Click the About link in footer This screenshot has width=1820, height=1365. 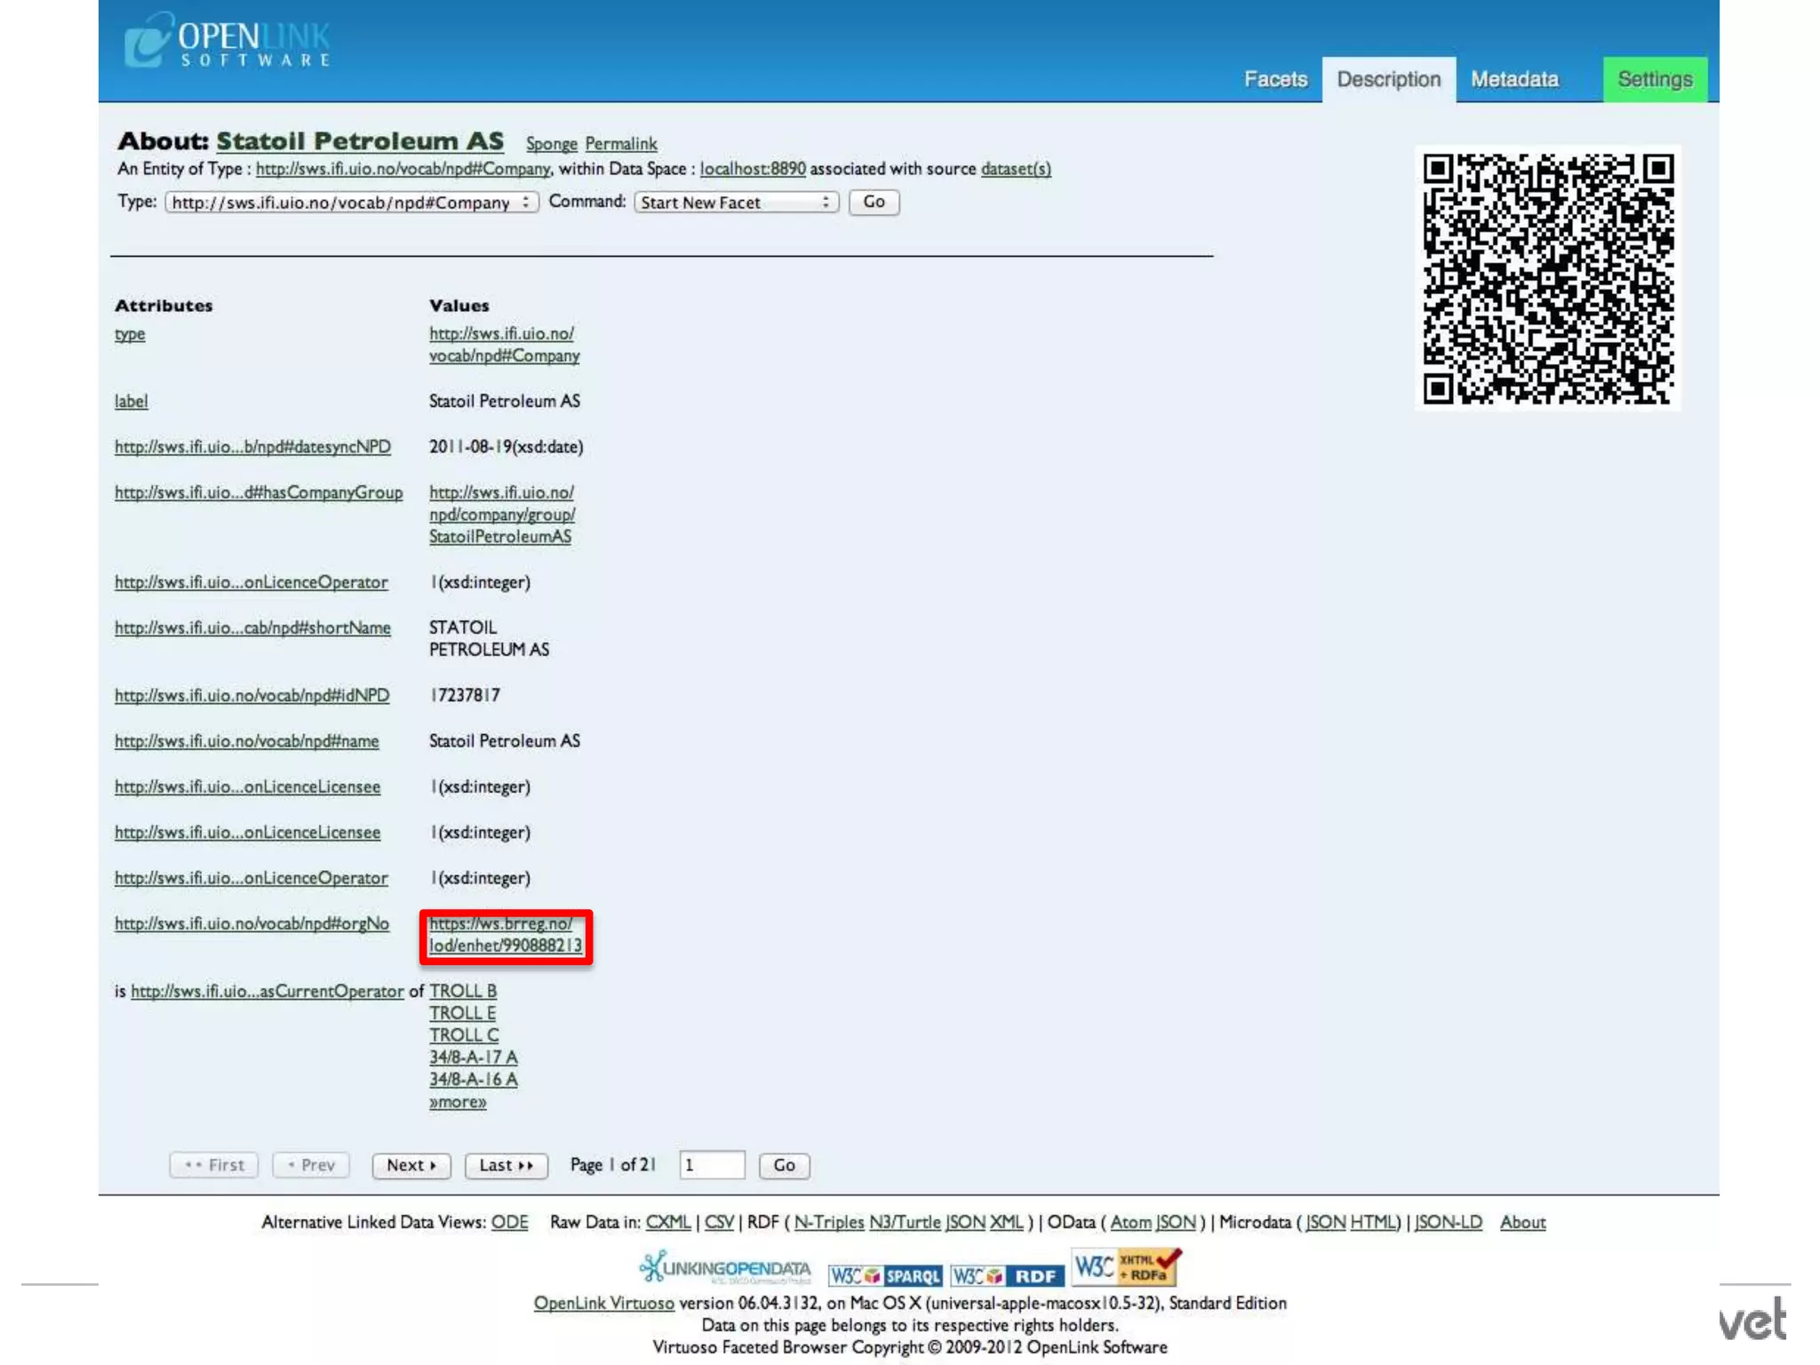click(x=1522, y=1223)
